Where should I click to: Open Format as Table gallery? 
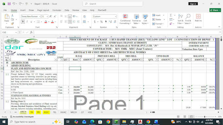pos(136,19)
